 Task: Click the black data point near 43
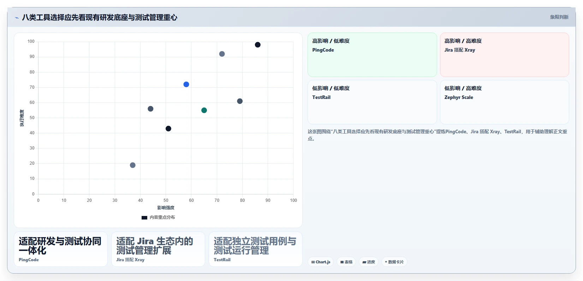coord(168,129)
